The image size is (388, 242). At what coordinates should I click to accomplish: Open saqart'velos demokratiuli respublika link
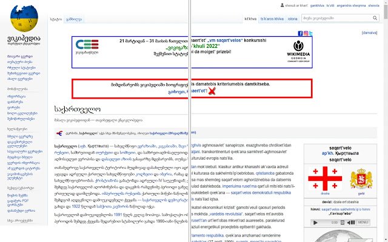coord(261,192)
